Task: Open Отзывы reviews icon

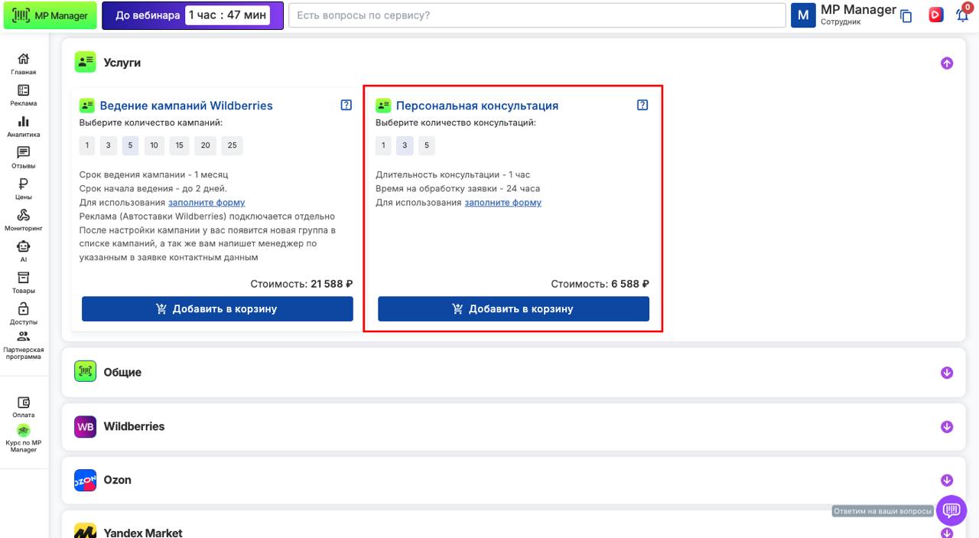Action: 23,154
